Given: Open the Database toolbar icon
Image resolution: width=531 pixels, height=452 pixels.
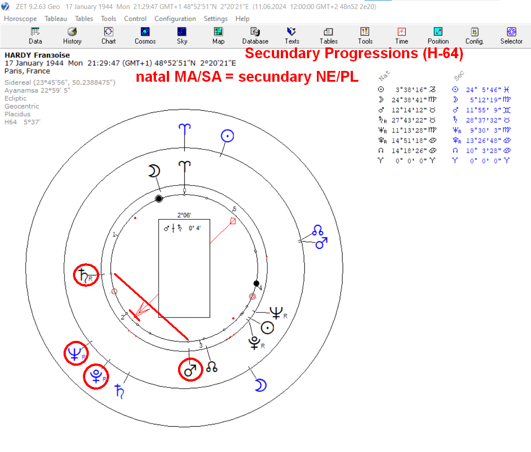Looking at the screenshot, I should click(255, 36).
